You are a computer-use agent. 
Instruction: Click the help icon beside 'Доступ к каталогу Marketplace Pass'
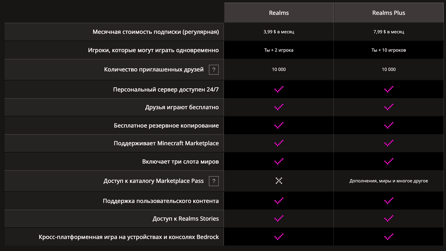[x=214, y=181]
